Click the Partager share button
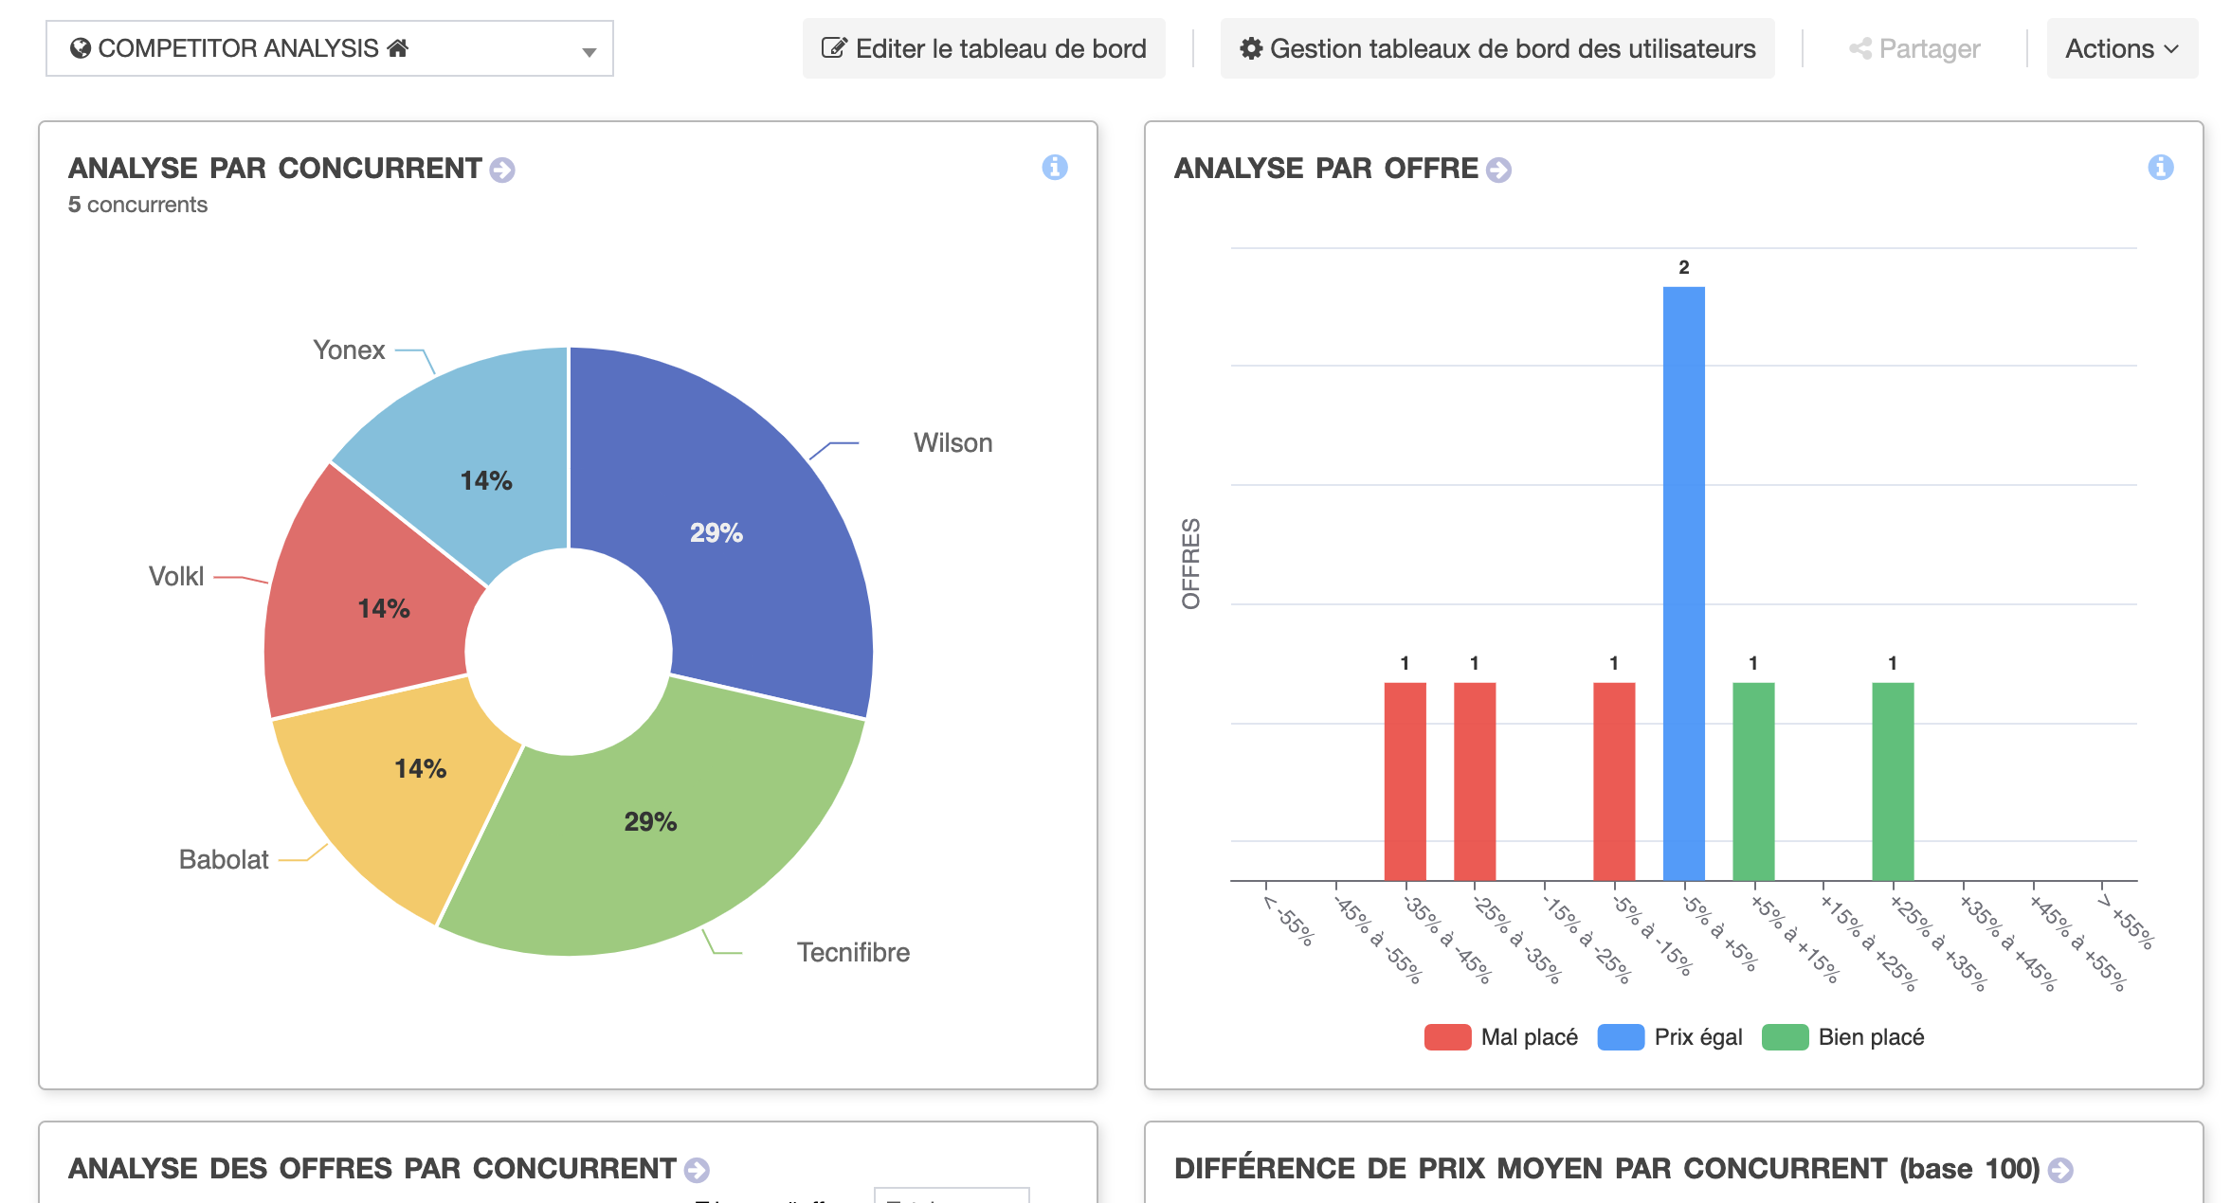 click(1914, 48)
